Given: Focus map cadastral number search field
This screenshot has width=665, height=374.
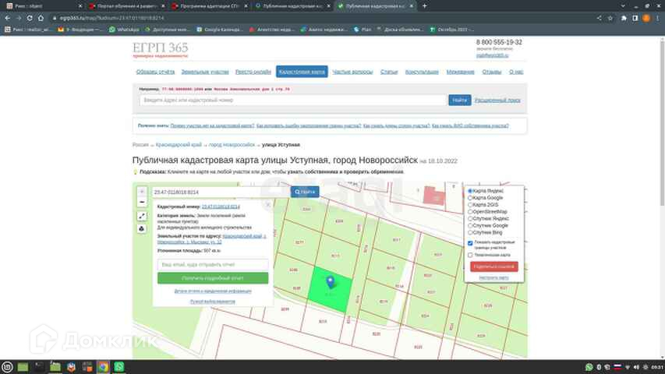Looking at the screenshot, I should (221, 192).
